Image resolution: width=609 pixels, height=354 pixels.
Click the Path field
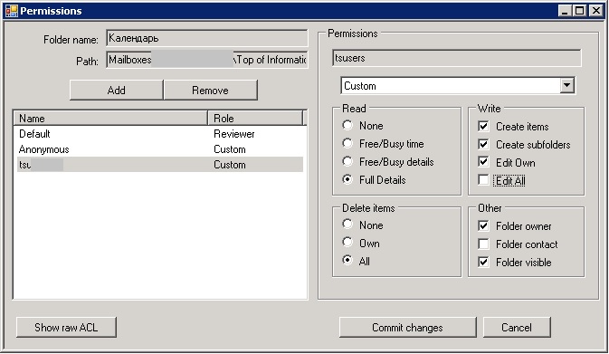pos(207,60)
